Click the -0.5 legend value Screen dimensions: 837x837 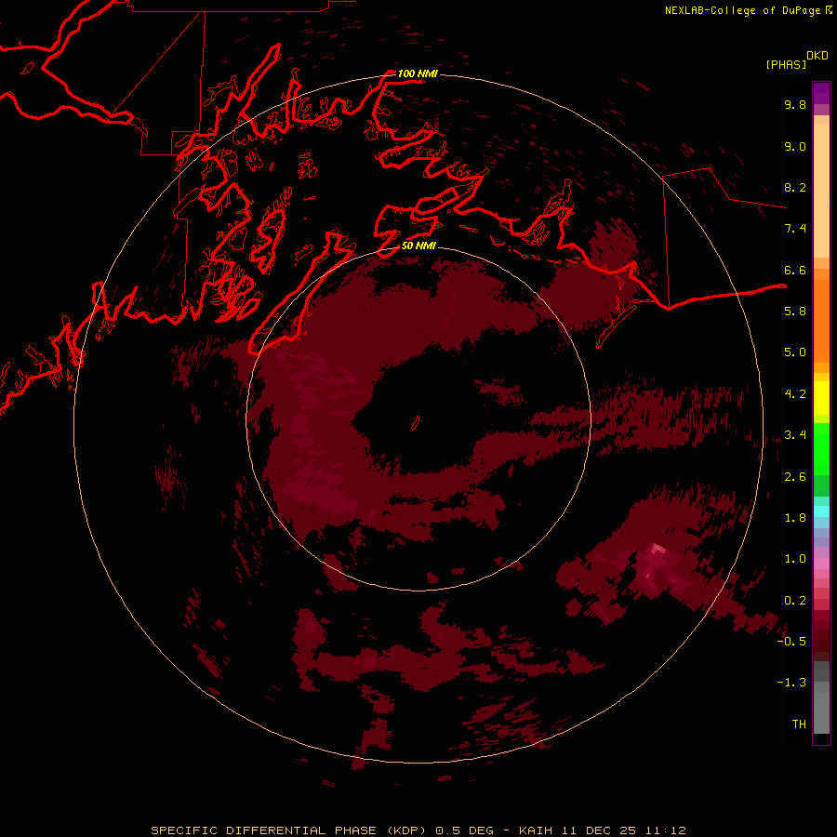click(791, 642)
